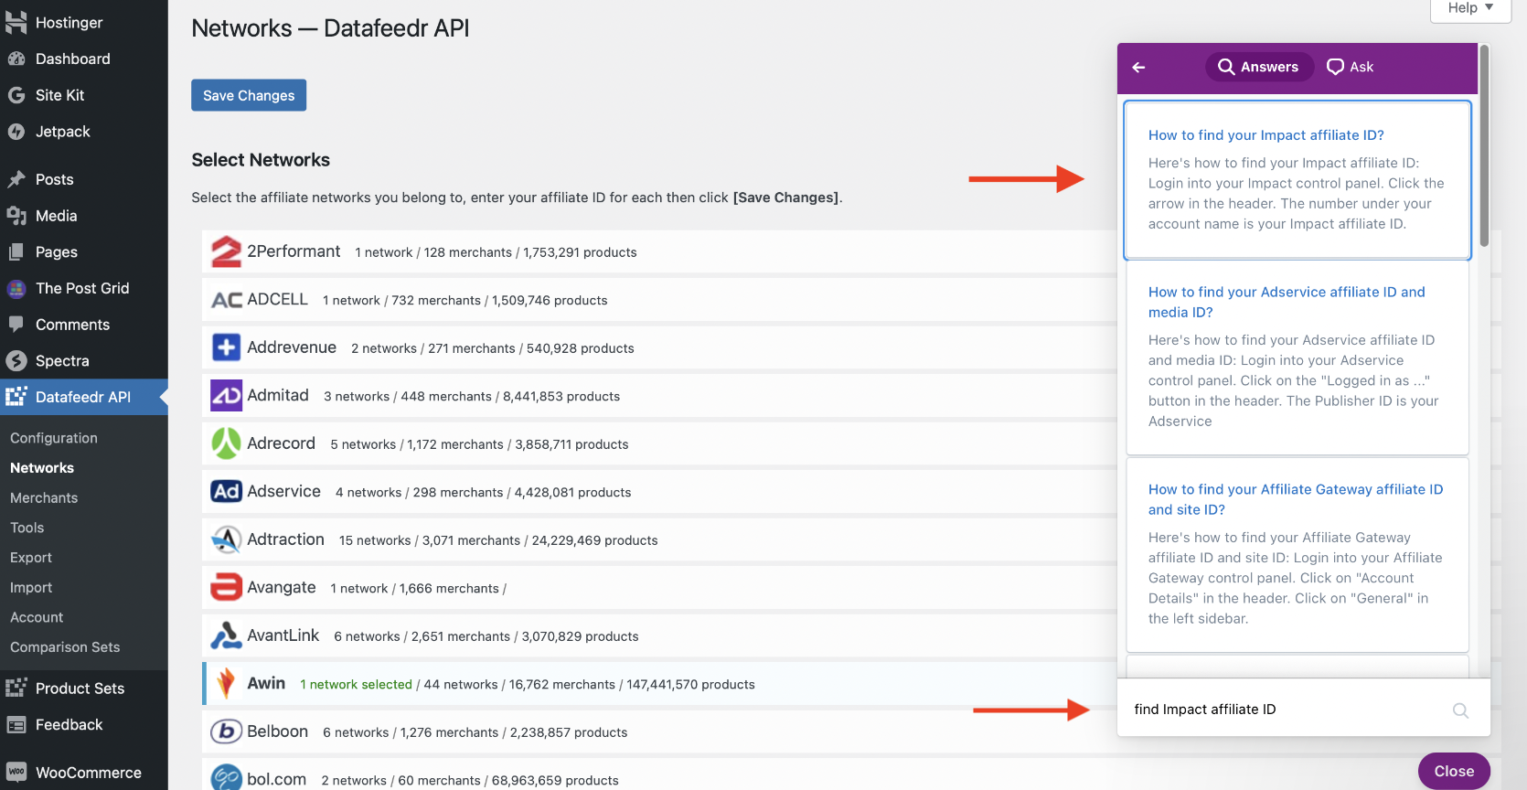This screenshot has height=790, width=1527.
Task: Open the Networks submenu item
Action: tap(42, 467)
